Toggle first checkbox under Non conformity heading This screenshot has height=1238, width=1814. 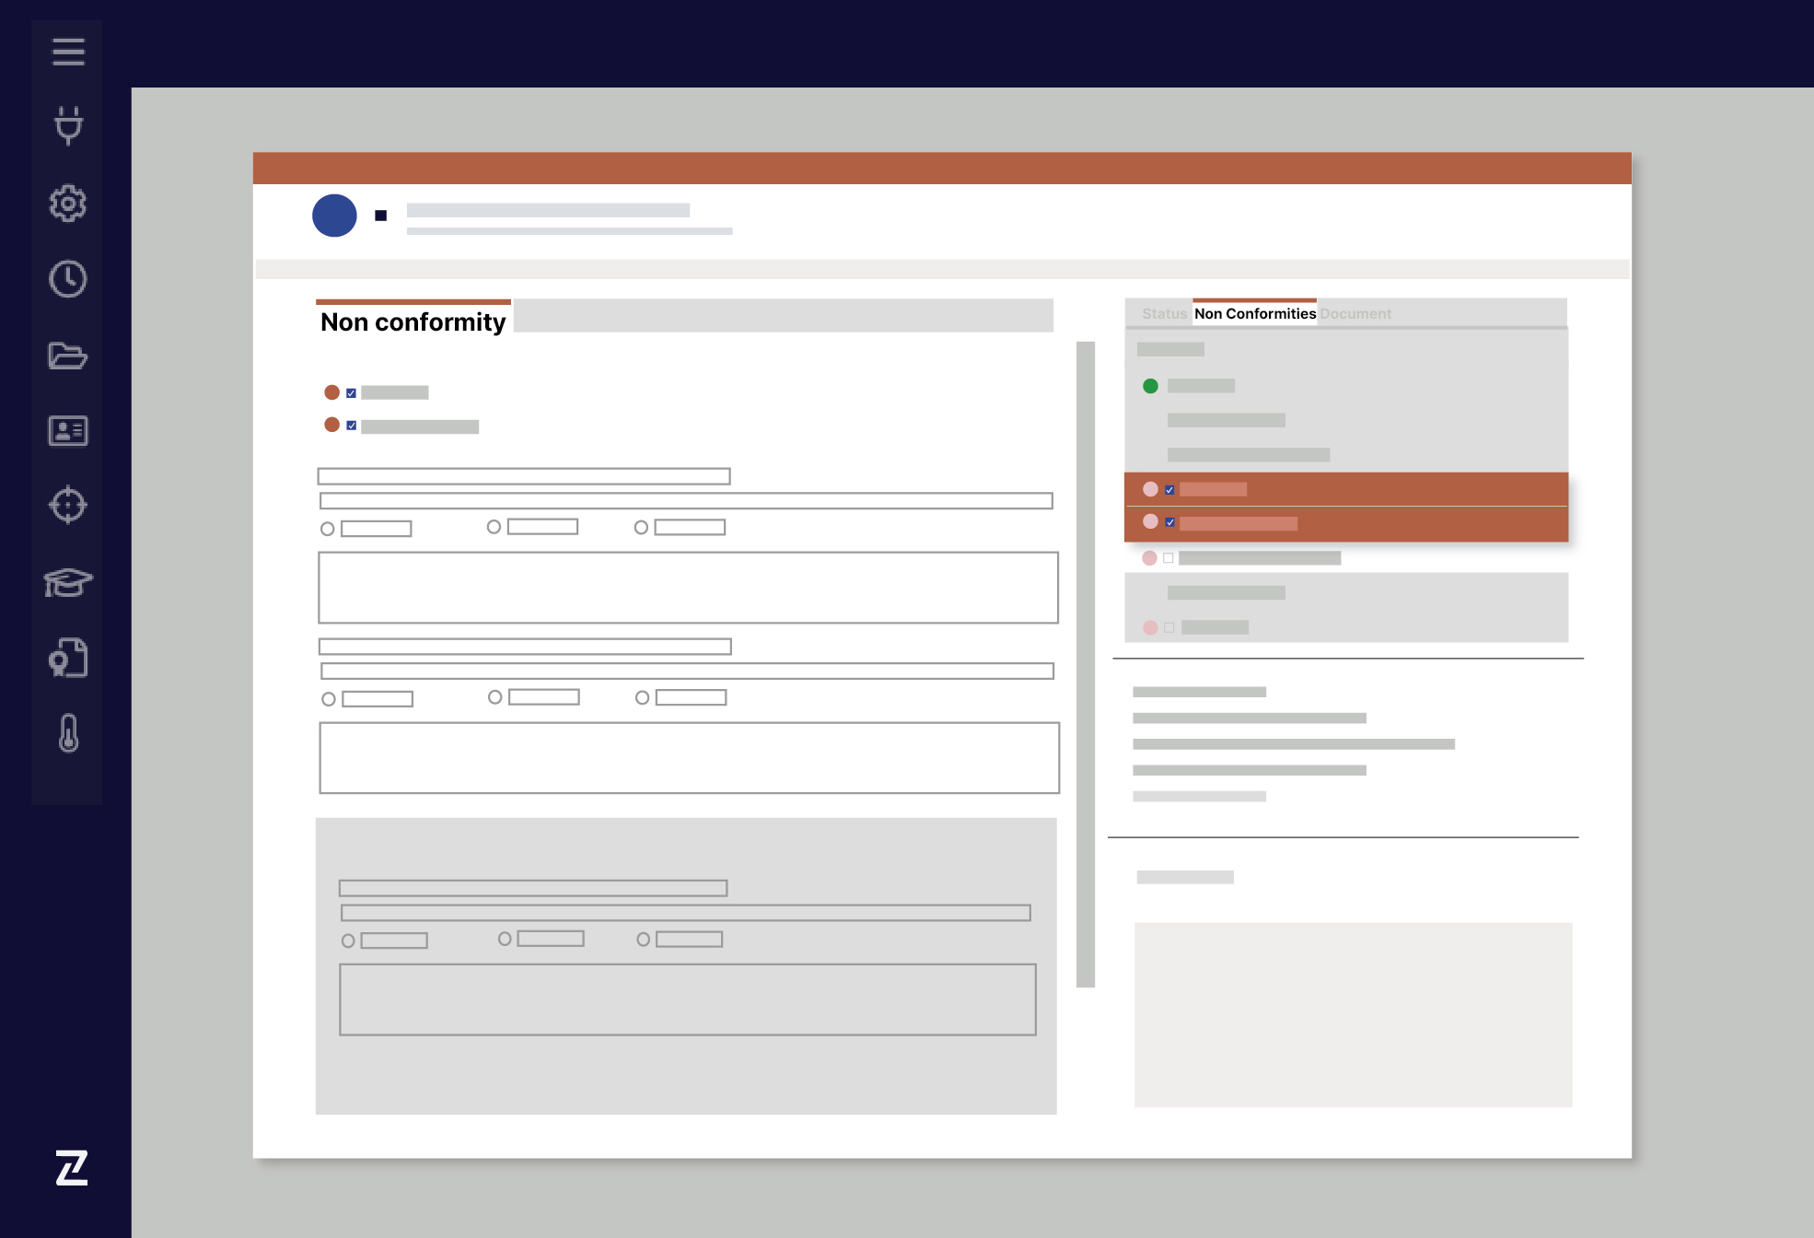351,393
